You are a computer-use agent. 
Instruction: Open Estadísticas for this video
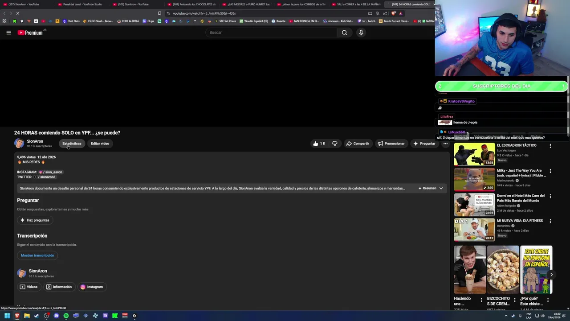(x=72, y=144)
